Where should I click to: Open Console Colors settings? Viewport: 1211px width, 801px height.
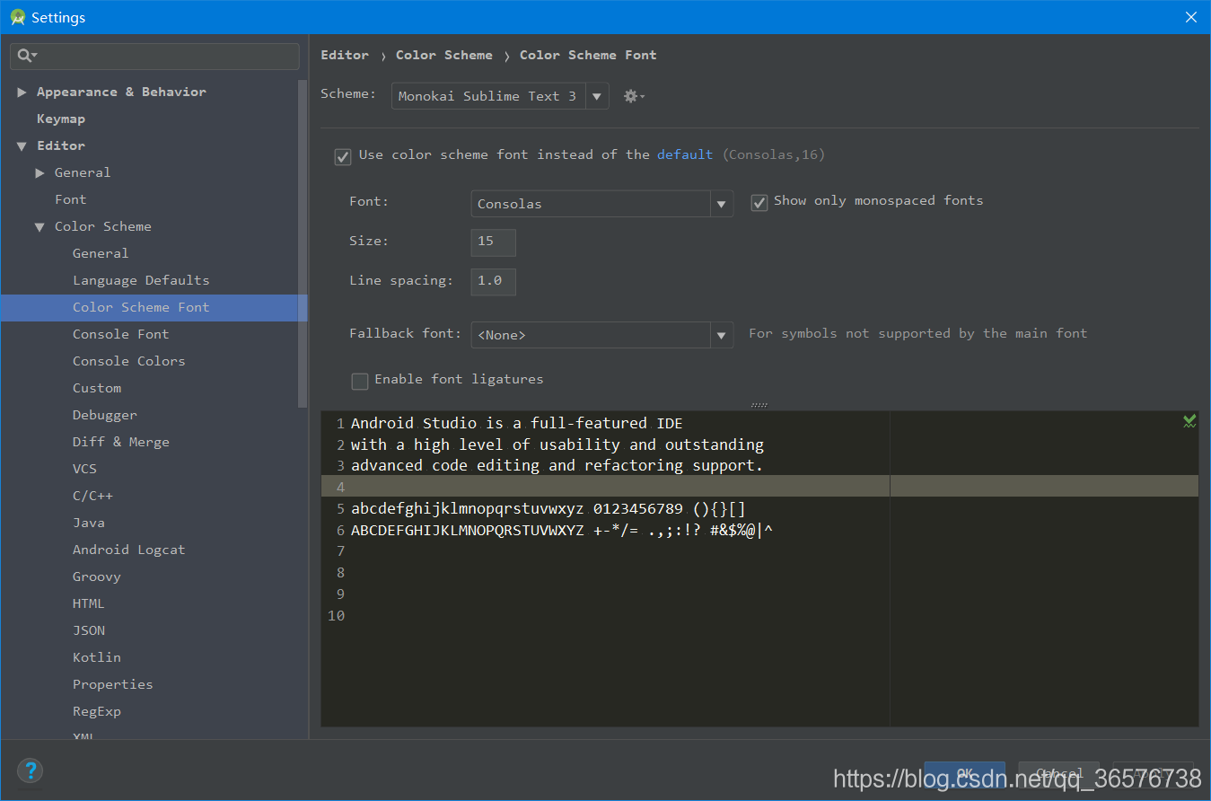(129, 361)
